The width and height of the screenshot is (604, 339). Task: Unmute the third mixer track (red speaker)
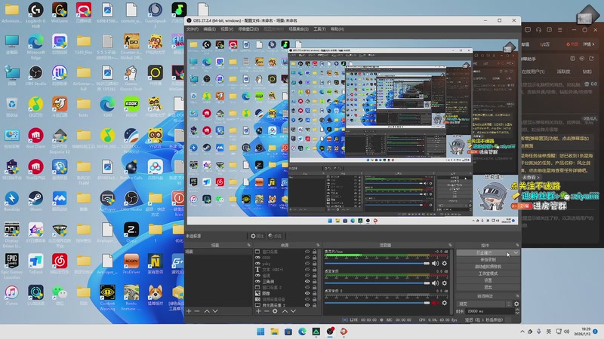pos(435,303)
